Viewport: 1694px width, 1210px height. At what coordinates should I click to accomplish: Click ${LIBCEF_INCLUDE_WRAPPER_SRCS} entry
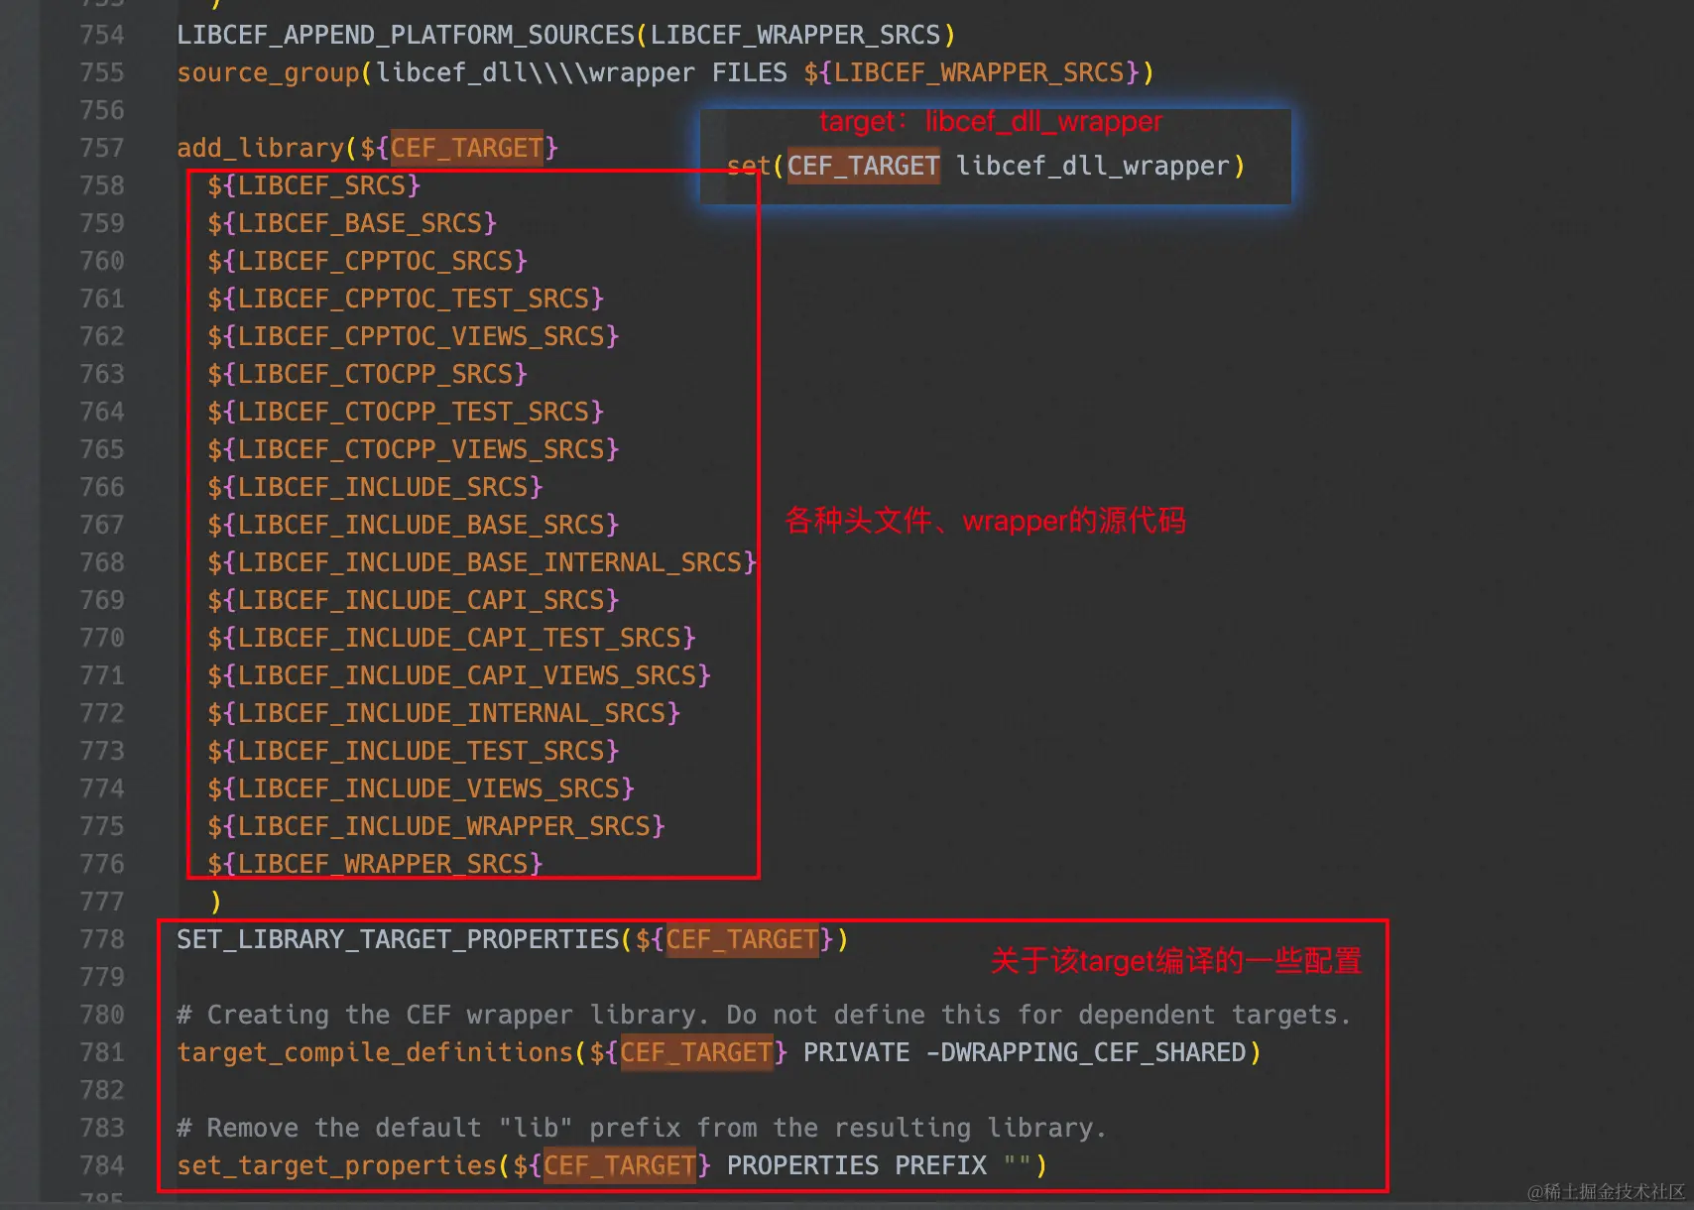[436, 826]
